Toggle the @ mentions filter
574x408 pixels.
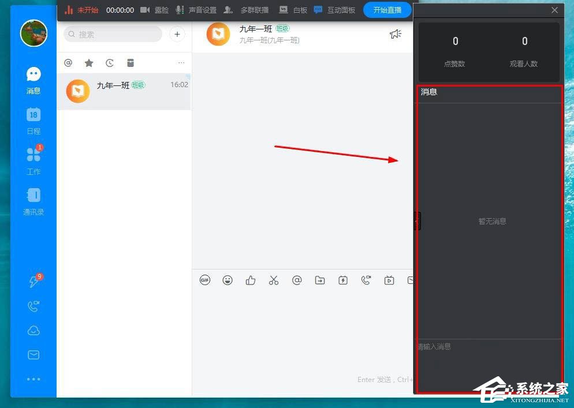point(68,63)
